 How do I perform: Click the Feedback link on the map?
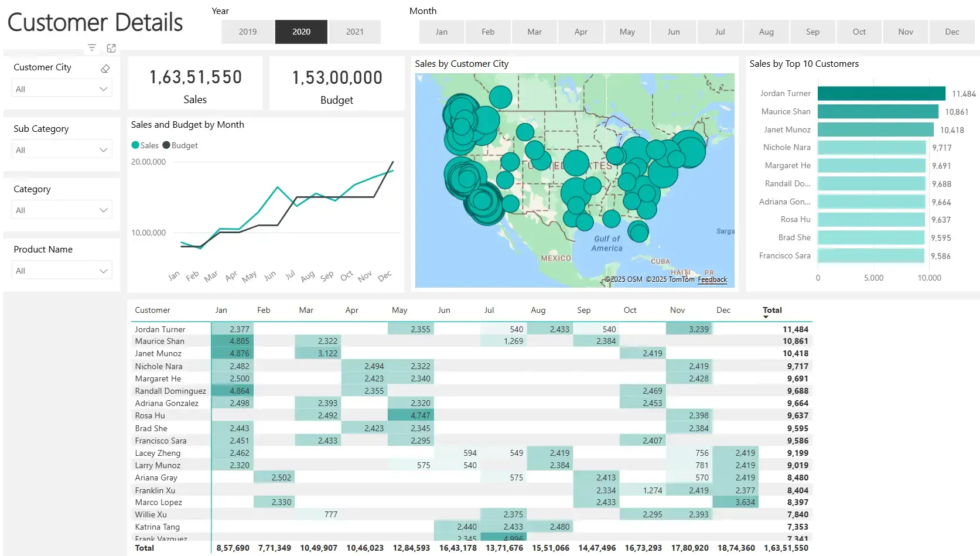712,279
